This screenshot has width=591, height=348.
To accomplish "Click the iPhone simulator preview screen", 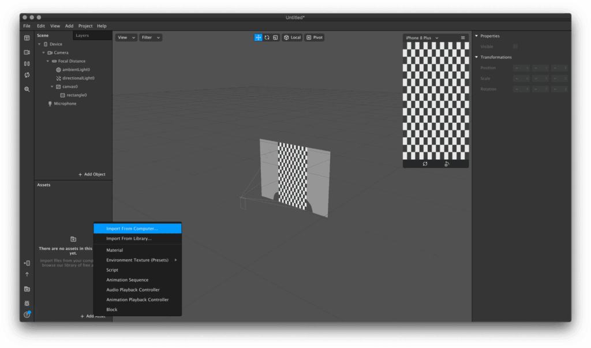I will pyautogui.click(x=436, y=100).
